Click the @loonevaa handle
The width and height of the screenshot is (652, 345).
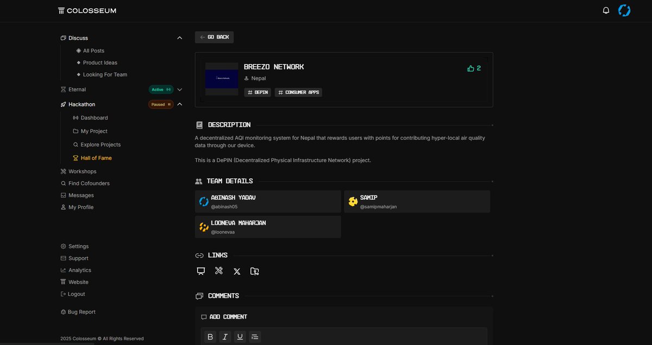click(223, 233)
